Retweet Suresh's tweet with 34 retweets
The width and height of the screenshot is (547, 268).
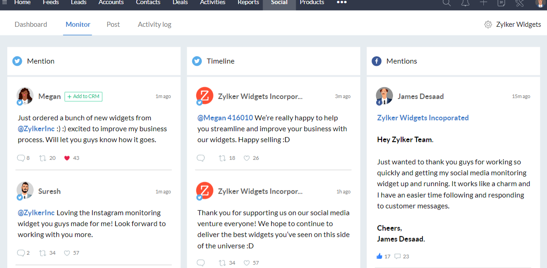click(x=43, y=253)
